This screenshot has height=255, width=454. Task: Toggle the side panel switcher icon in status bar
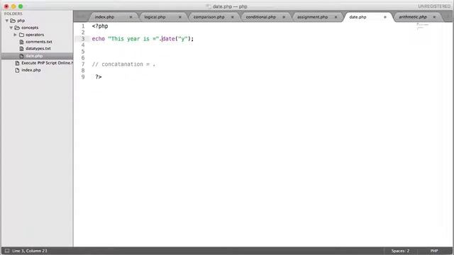pos(7,251)
